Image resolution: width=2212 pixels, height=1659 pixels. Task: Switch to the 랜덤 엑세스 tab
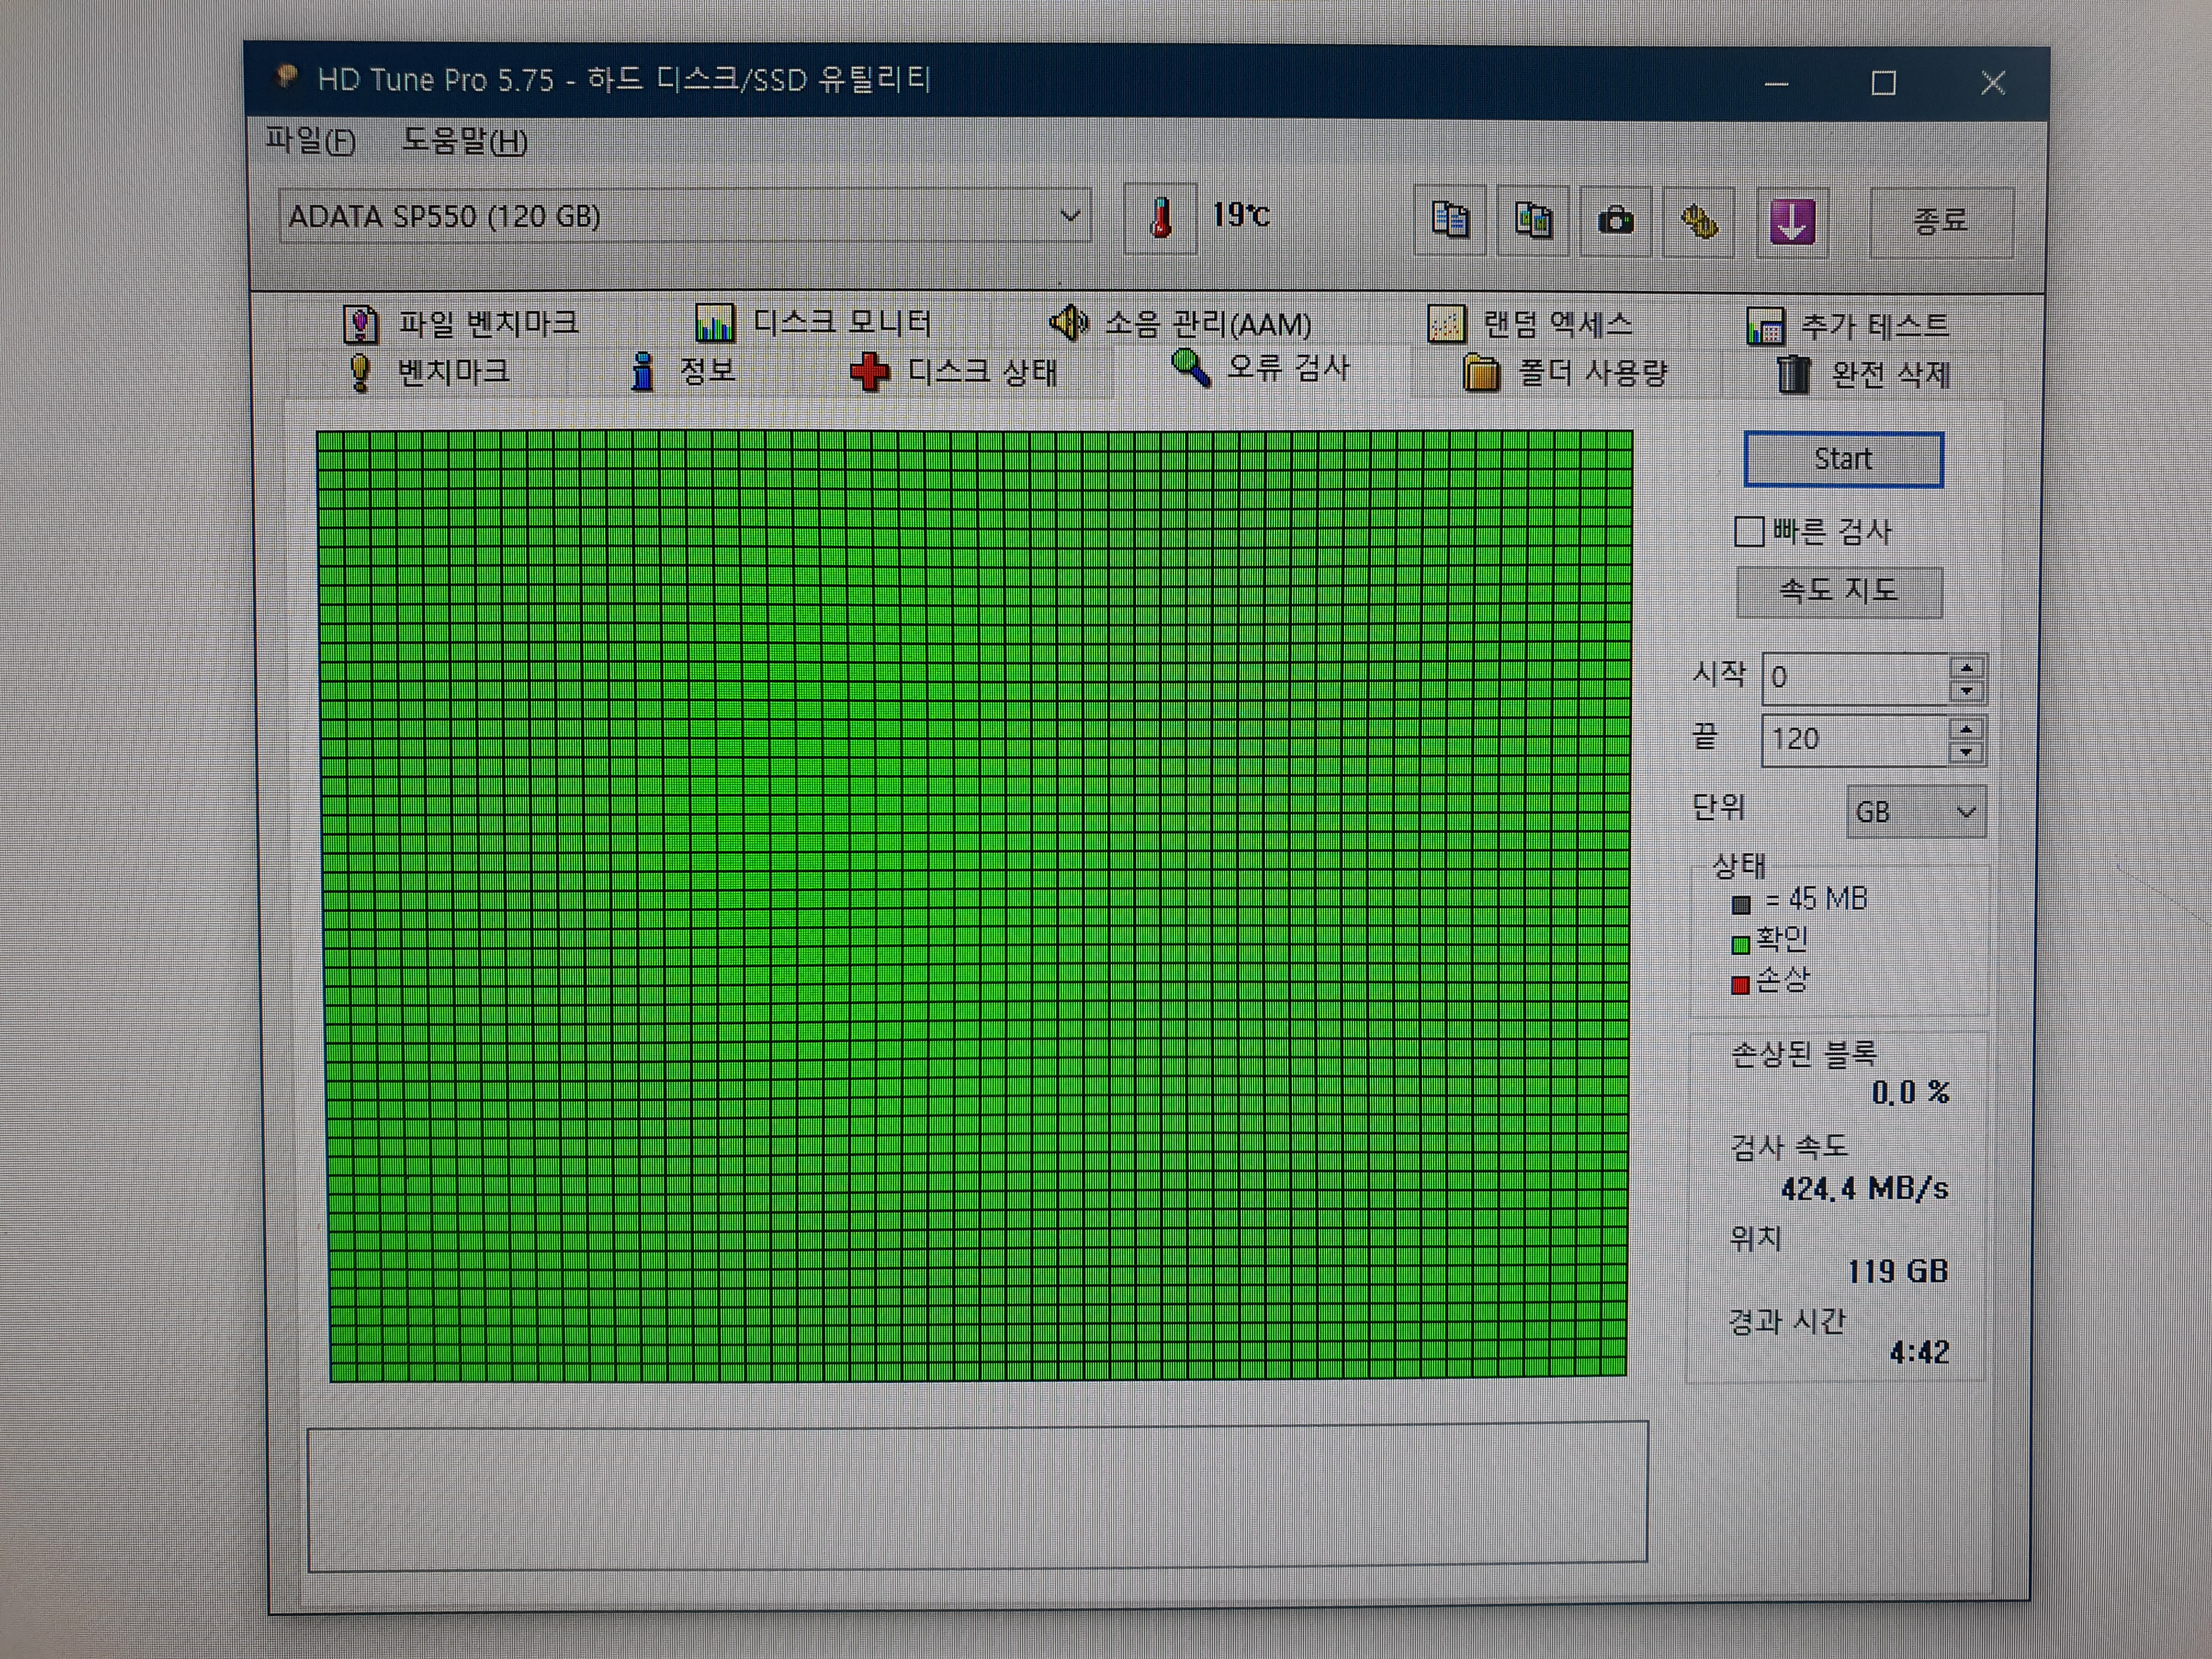[x=1530, y=323]
